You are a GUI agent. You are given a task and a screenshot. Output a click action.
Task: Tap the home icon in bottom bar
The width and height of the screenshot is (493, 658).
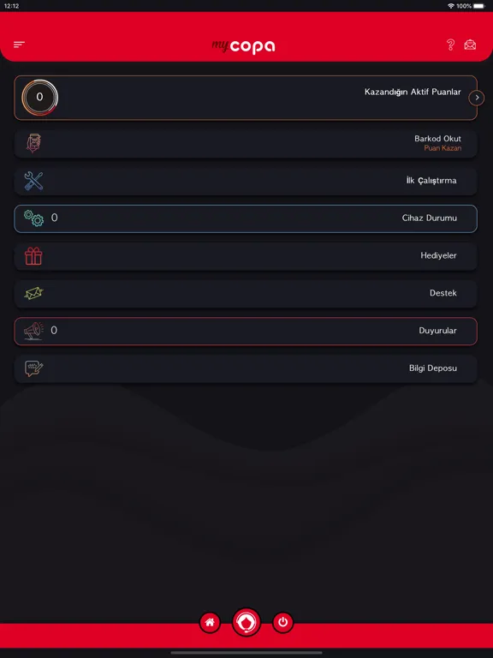coord(210,622)
